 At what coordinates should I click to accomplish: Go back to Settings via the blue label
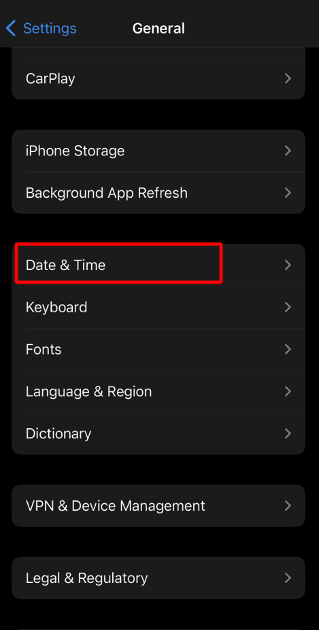50,29
